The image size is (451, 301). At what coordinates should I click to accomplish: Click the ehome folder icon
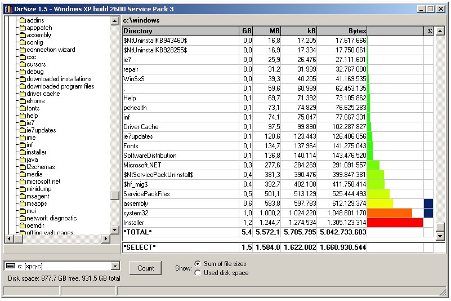(23, 101)
